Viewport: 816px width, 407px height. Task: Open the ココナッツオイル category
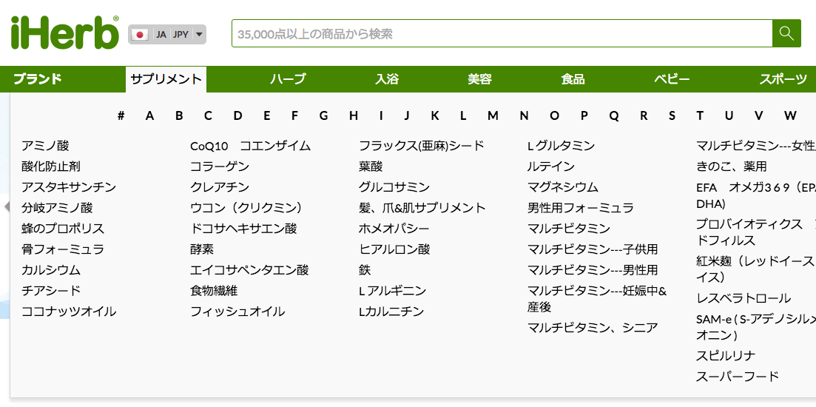coord(69,312)
